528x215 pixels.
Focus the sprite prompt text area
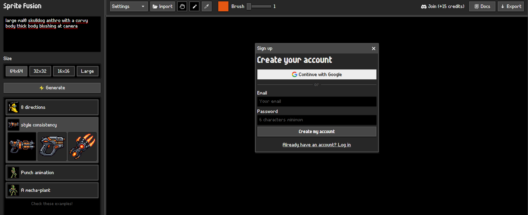click(x=52, y=34)
